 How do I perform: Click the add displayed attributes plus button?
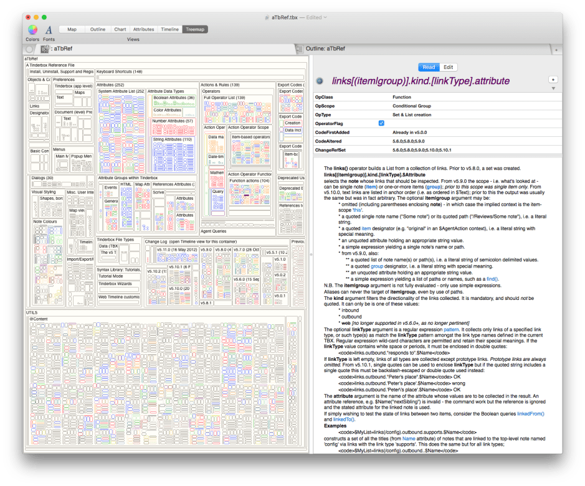(x=552, y=80)
